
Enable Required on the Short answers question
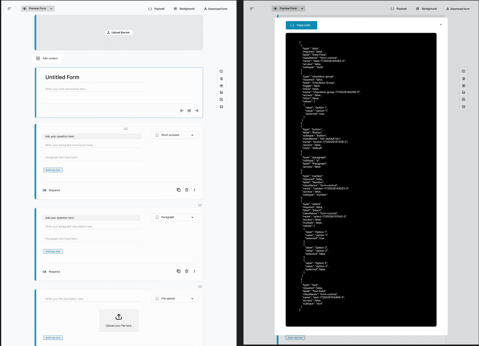click(x=45, y=190)
